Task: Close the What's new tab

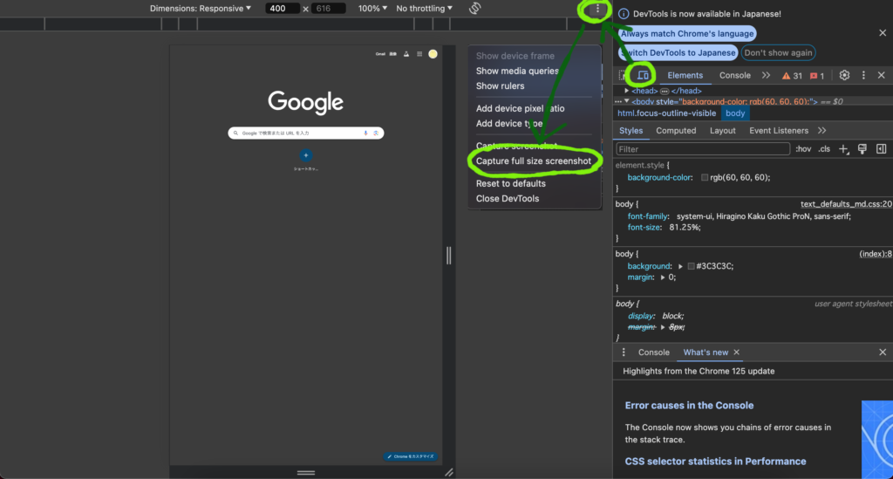Action: tap(736, 352)
